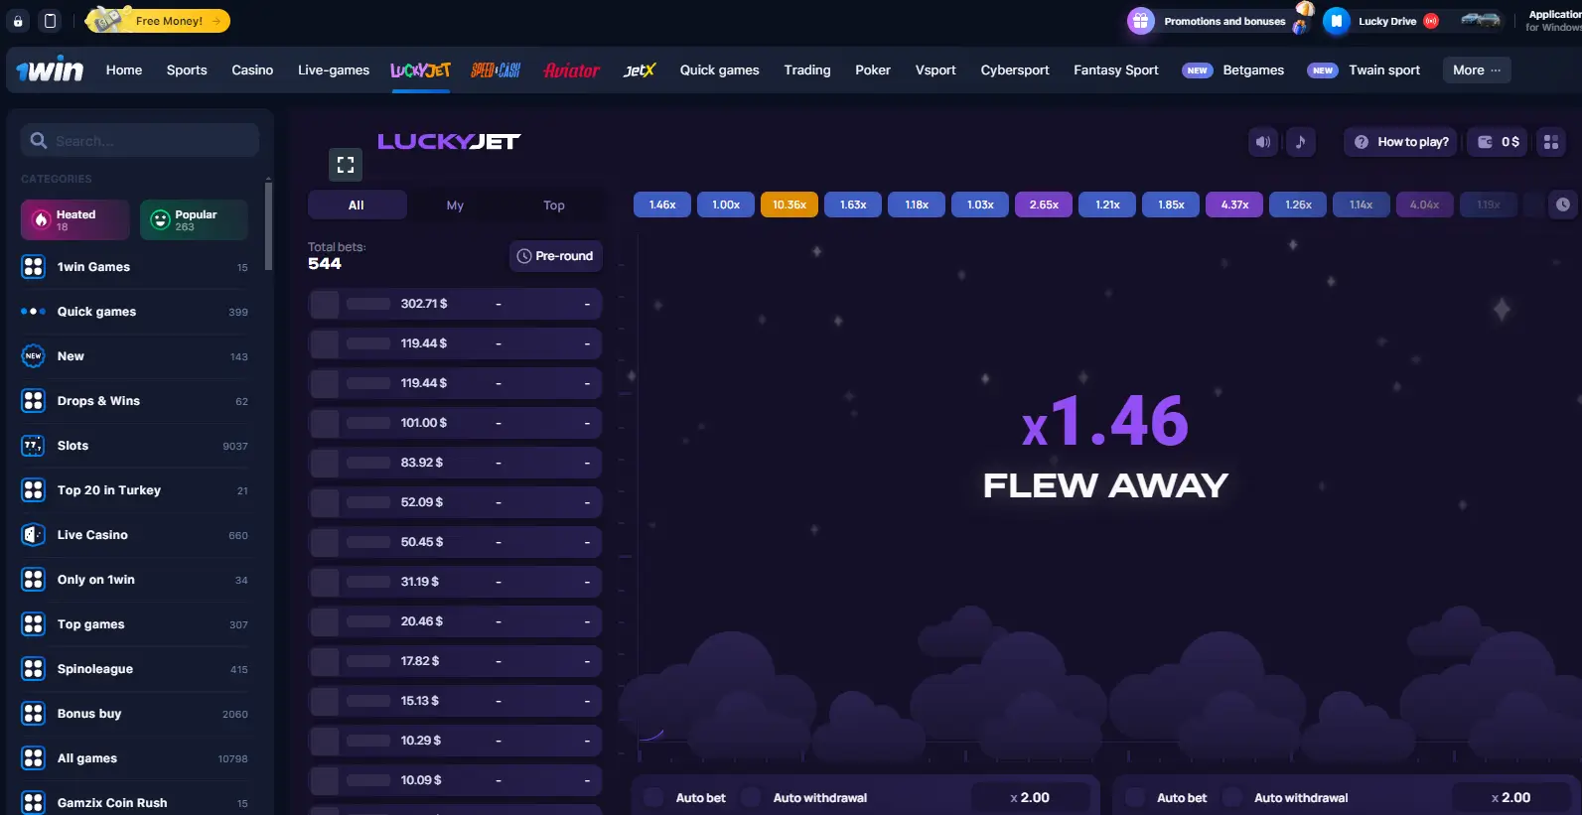This screenshot has width=1582, height=815.
Task: Click the Slots 777 icon
Action: click(x=33, y=446)
